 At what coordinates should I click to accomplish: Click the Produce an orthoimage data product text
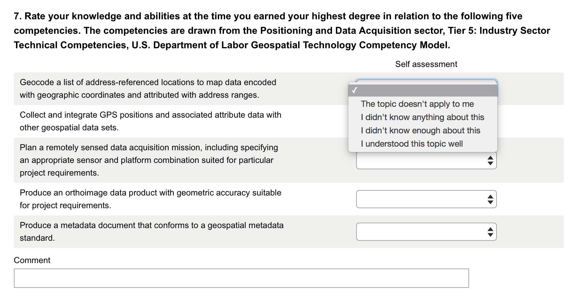pos(151,199)
